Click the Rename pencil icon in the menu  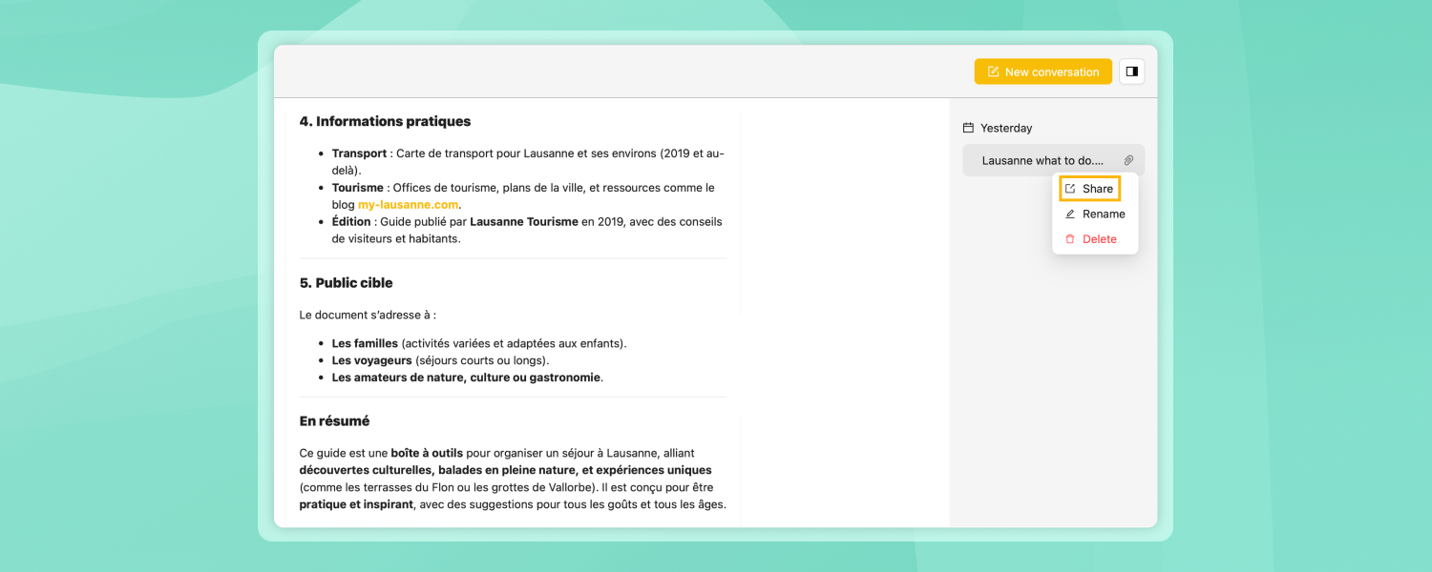[x=1070, y=214]
